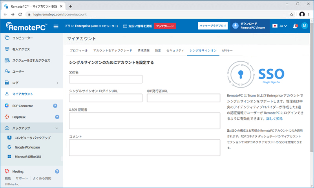314x188 pixels.
Task: Open the Chrome profile icon
Action: point(302,14)
